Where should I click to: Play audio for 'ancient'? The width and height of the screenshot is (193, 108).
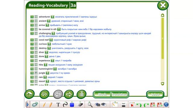tap(36, 21)
